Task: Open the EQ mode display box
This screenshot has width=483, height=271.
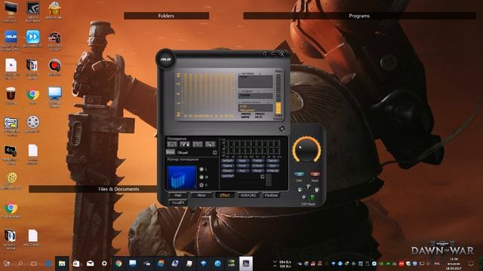Action: pos(255,96)
